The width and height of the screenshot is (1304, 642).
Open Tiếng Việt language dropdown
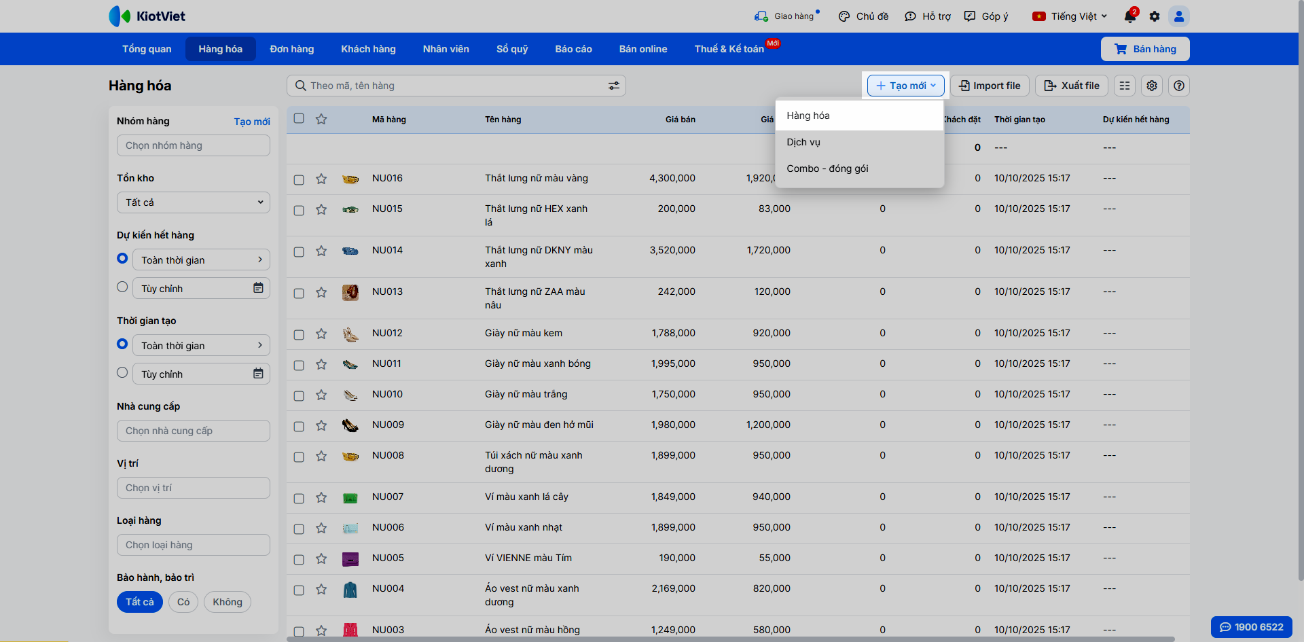click(x=1070, y=16)
